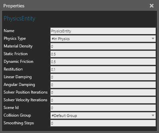Click the Physics Type label
Image resolution: width=159 pixels, height=133 pixels.
[15, 38]
